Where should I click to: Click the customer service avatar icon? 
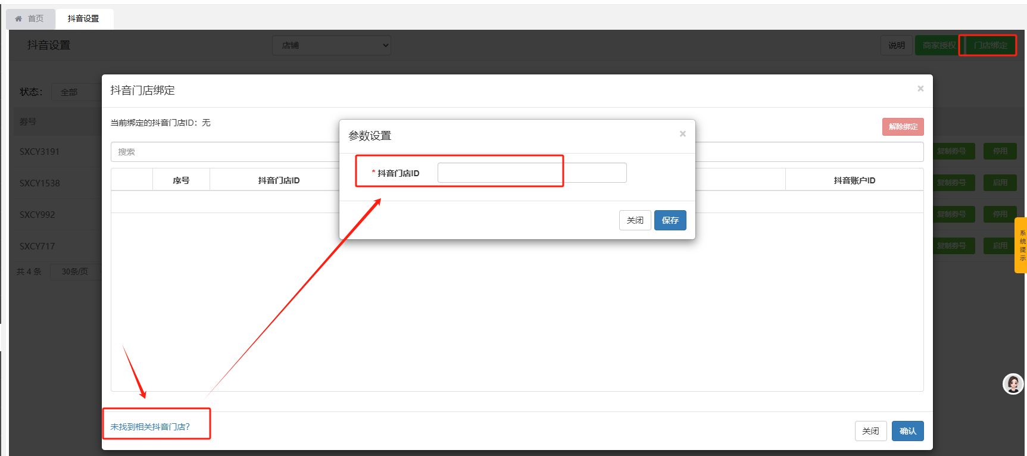pyautogui.click(x=1013, y=384)
